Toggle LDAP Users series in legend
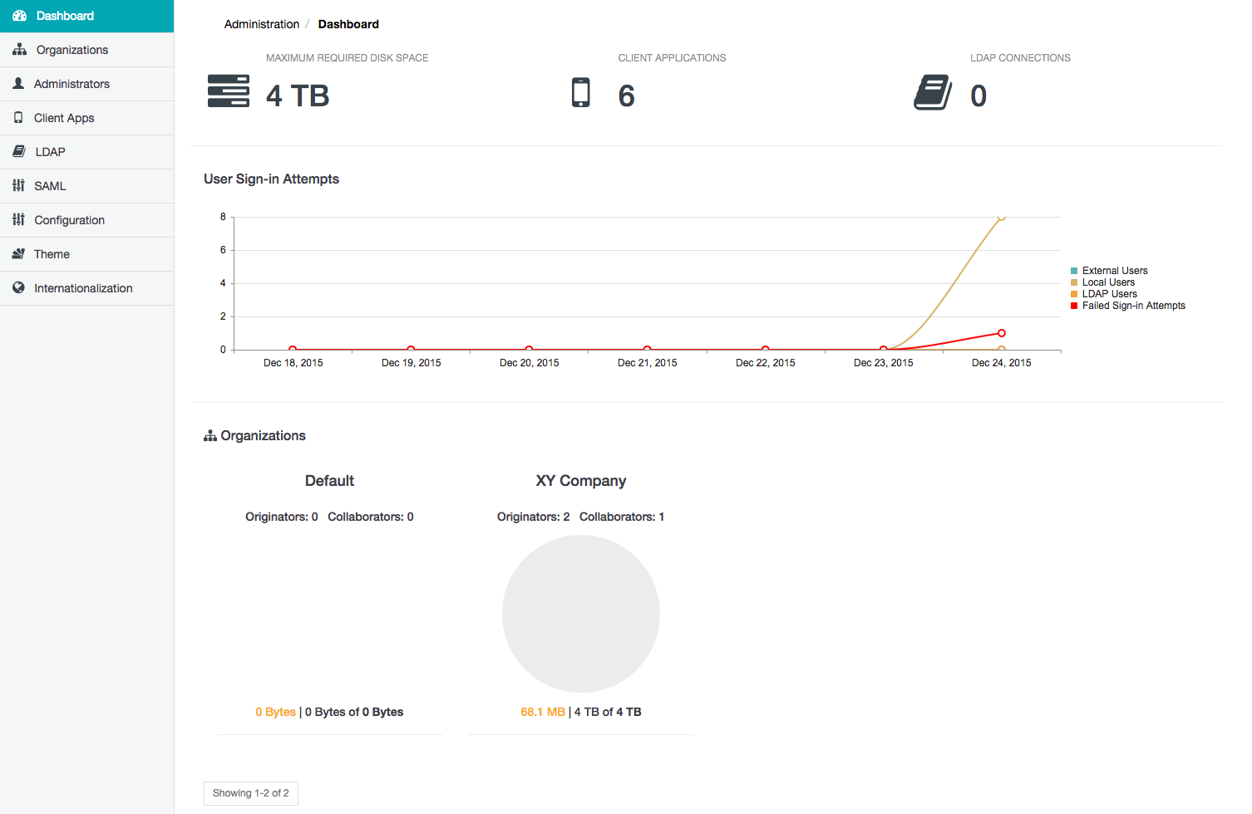This screenshot has height=814, width=1252. point(1109,294)
